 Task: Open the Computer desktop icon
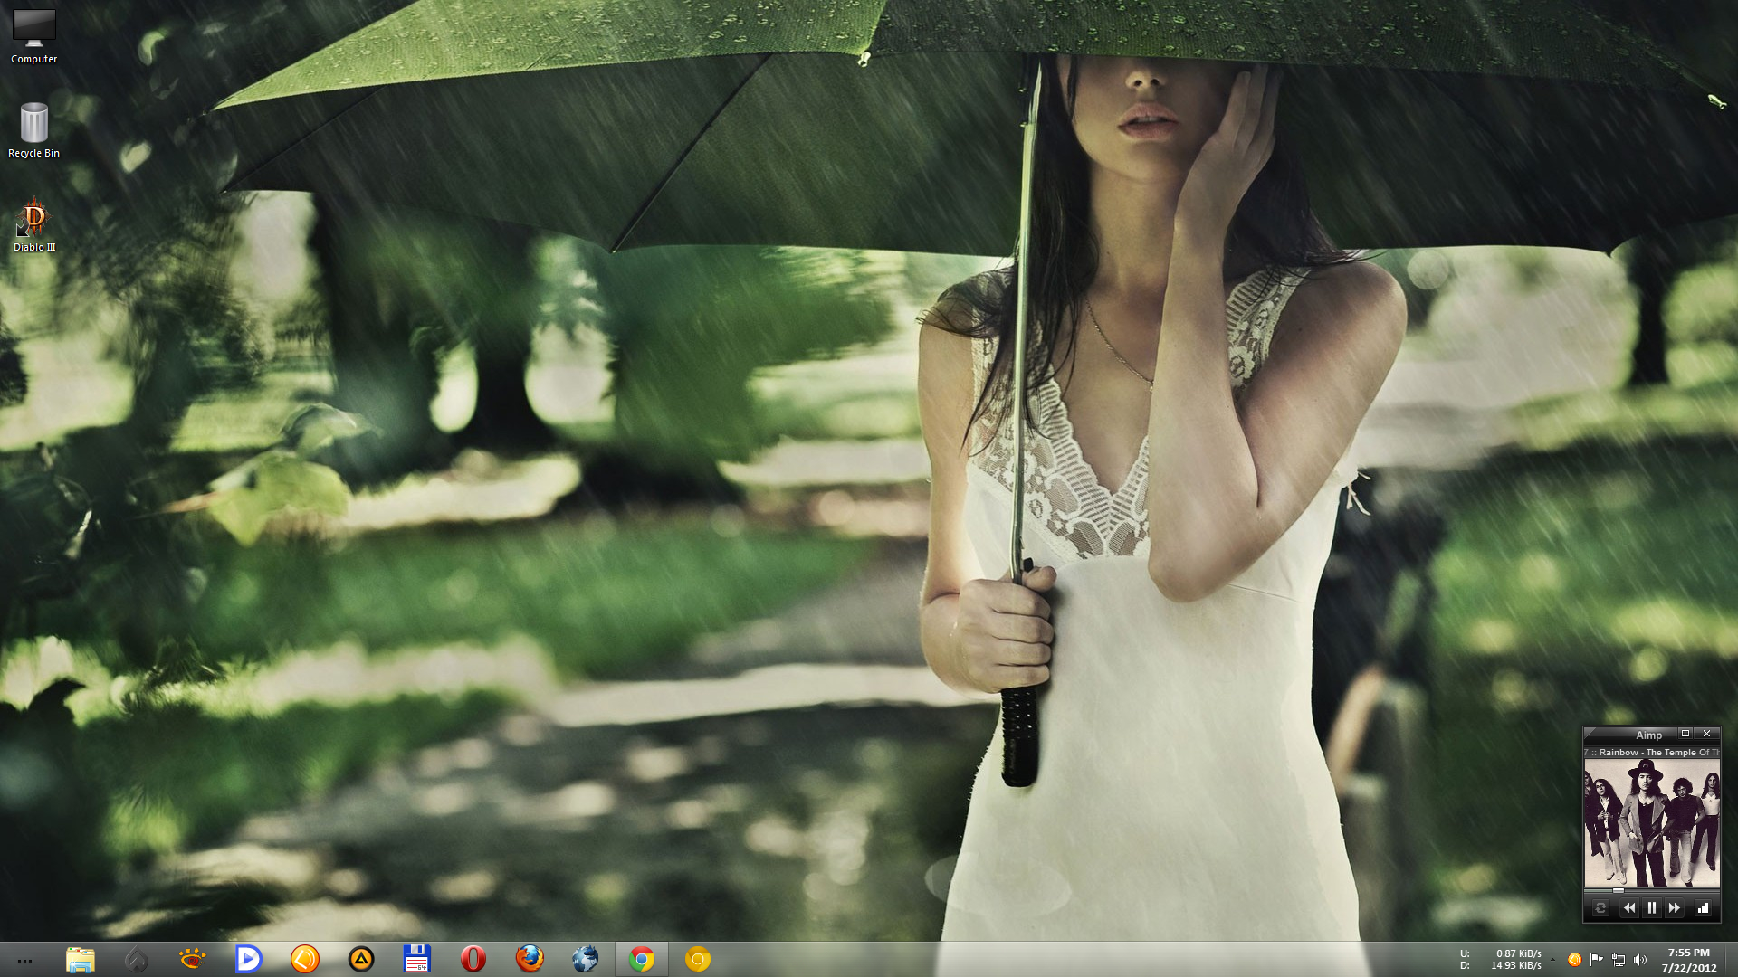pyautogui.click(x=34, y=36)
